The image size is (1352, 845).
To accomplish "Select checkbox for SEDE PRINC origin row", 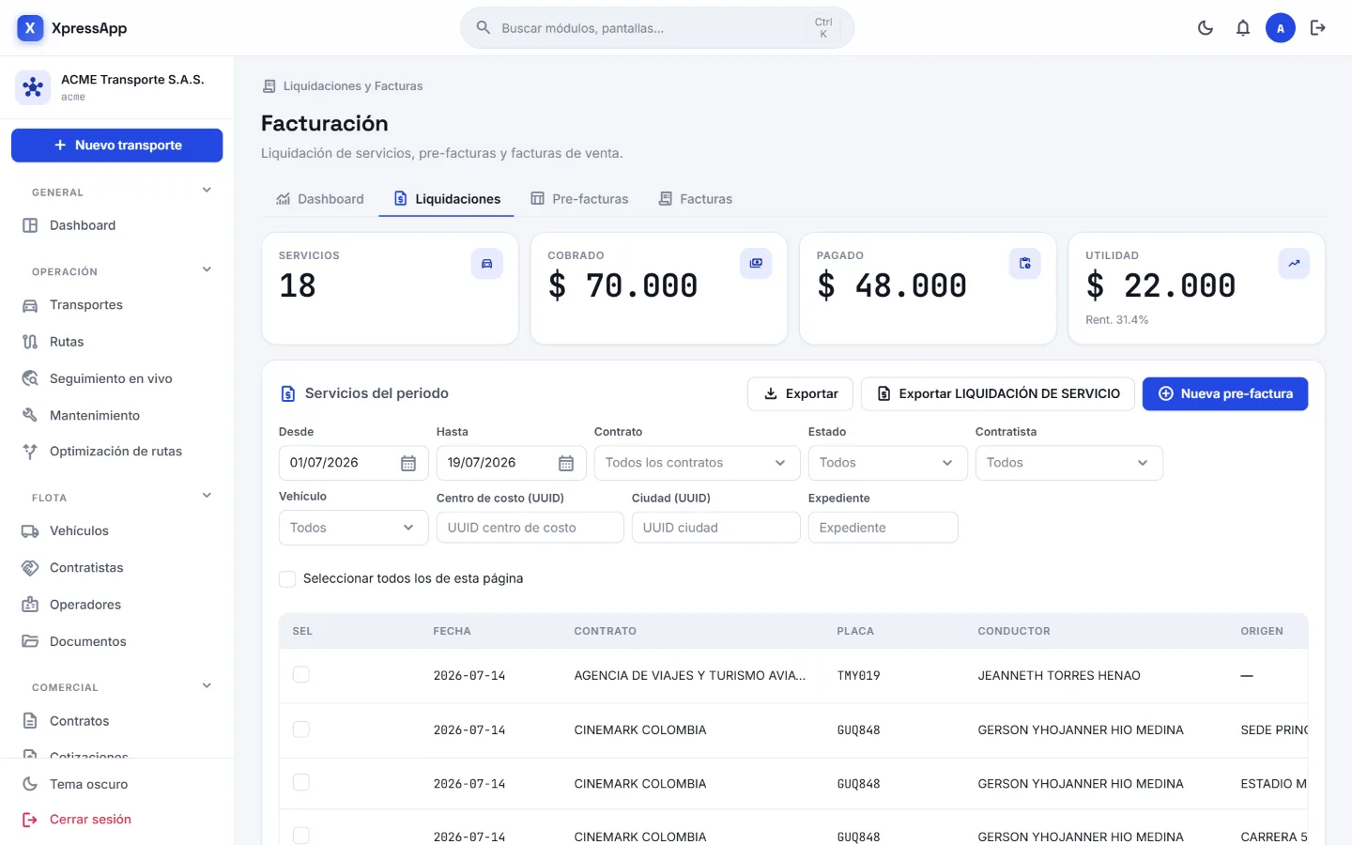I will [x=301, y=730].
